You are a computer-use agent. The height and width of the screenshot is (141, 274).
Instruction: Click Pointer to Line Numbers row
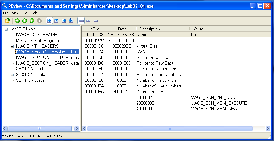tap(176, 74)
